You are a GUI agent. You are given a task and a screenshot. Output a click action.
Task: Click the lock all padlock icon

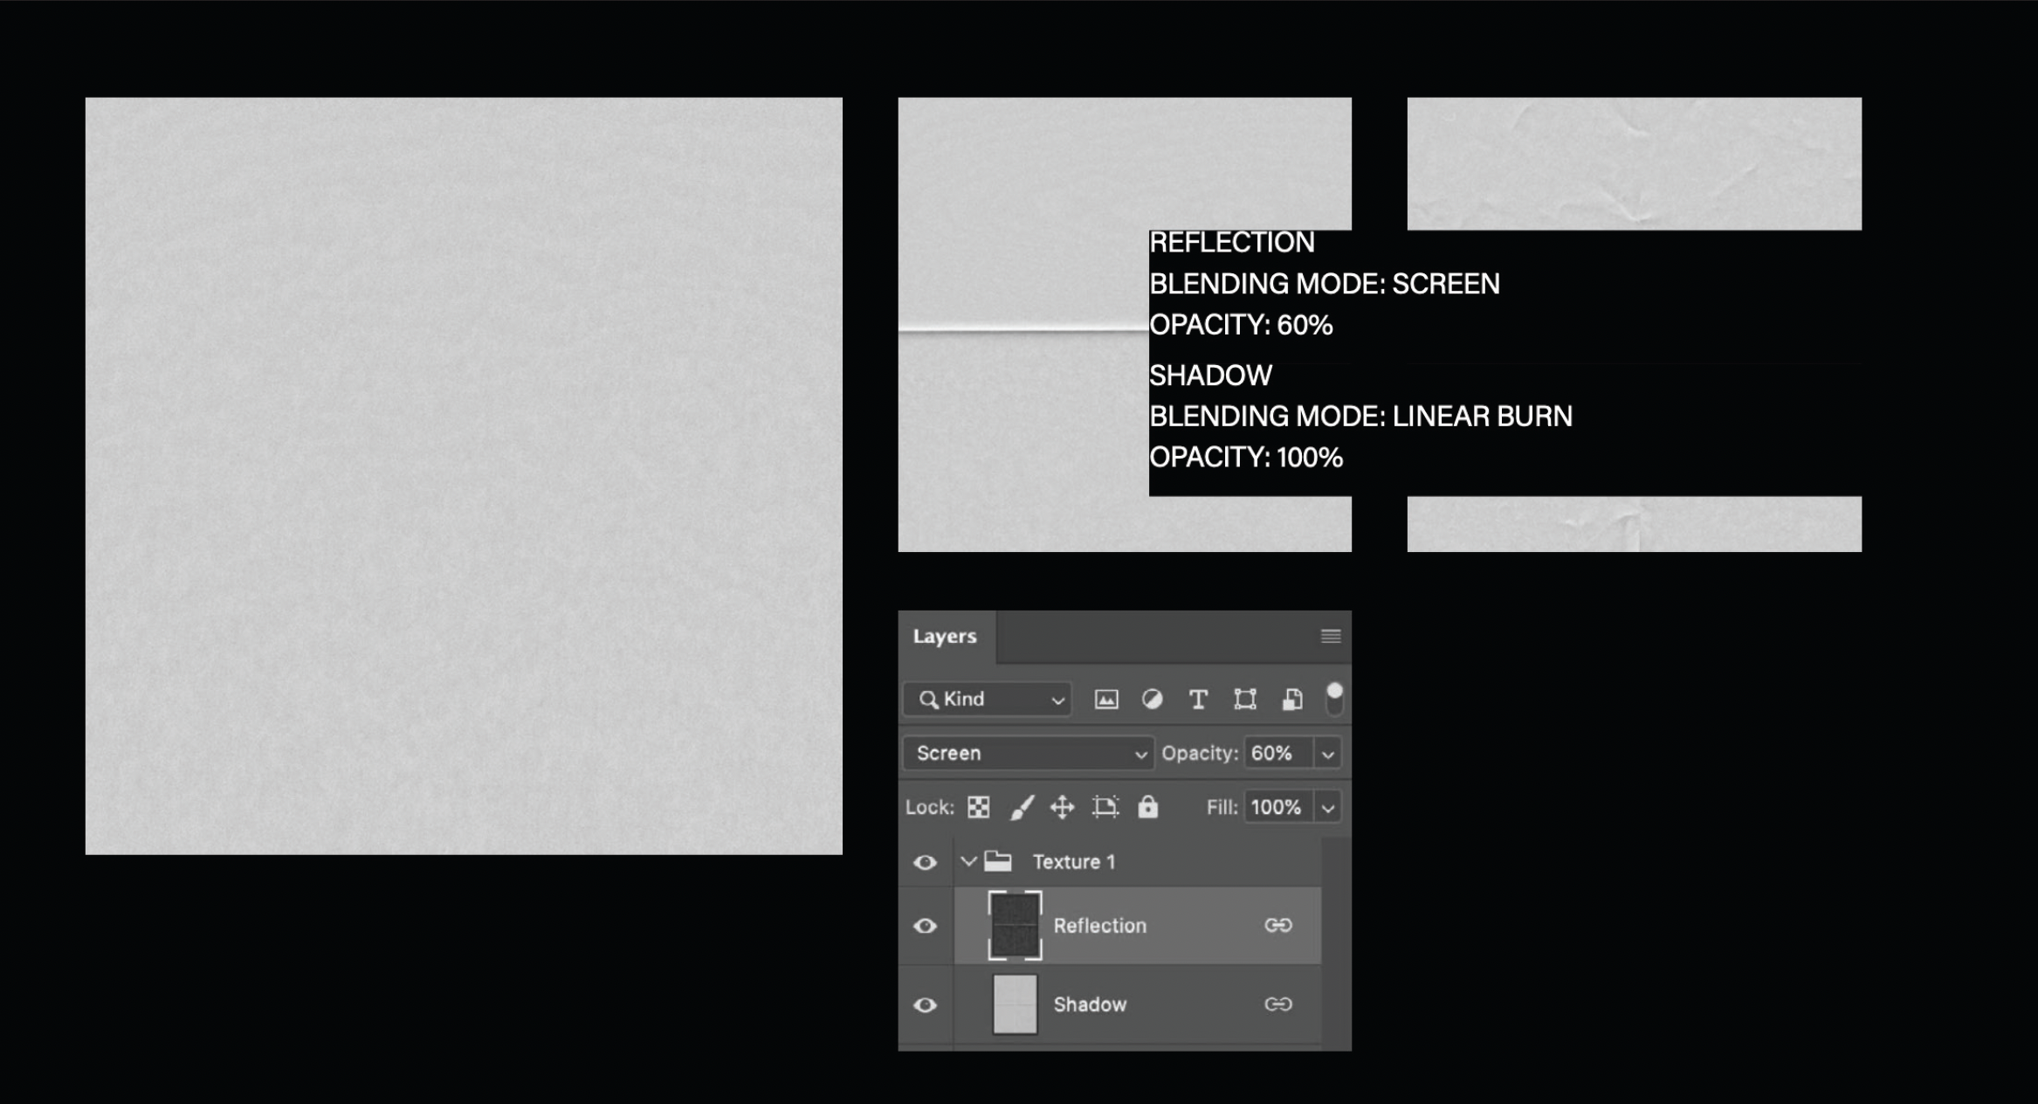click(1147, 807)
